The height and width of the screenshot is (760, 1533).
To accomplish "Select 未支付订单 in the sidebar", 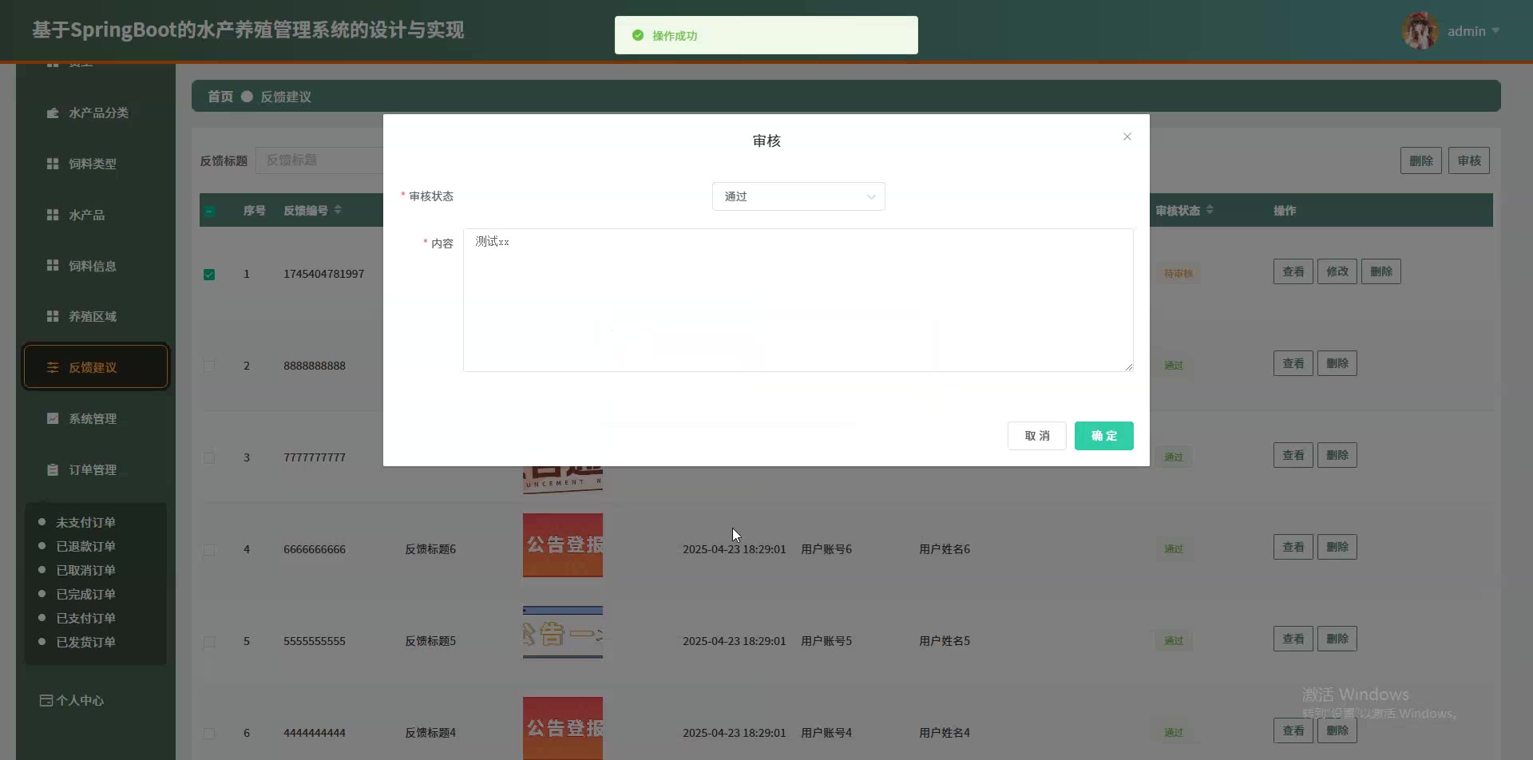I will [85, 523].
